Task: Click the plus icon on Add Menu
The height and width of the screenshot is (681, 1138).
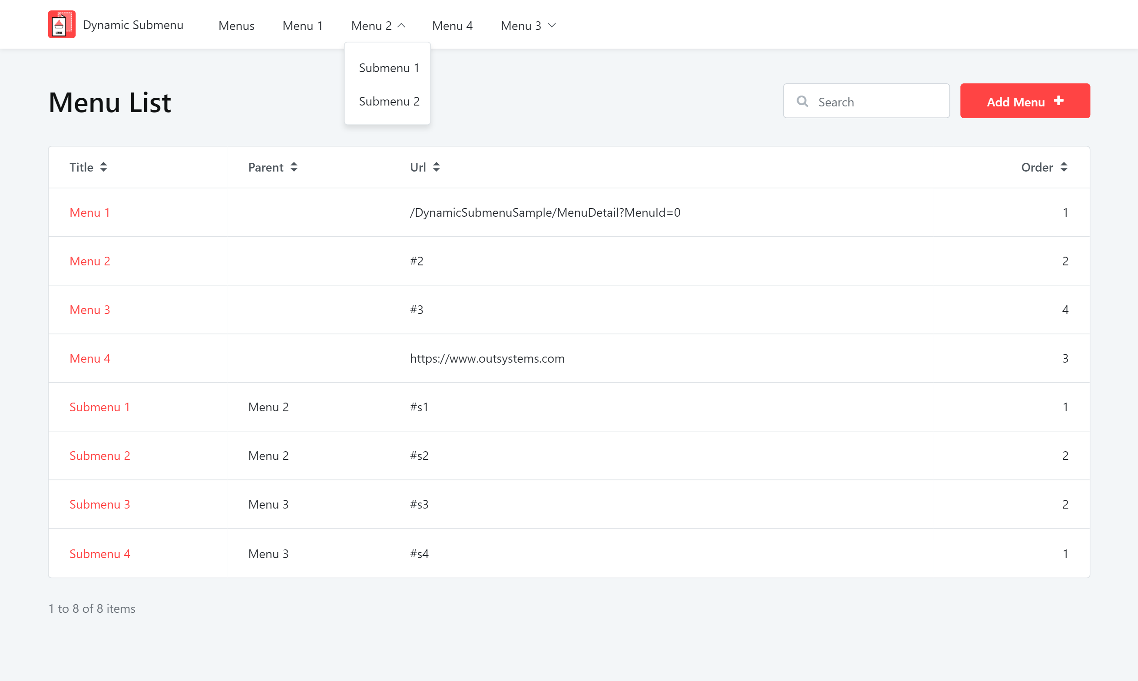Action: click(x=1059, y=100)
